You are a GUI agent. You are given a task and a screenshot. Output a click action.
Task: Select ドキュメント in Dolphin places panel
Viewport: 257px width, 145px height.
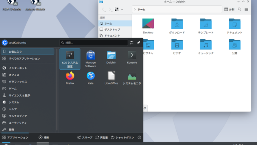(x=115, y=35)
